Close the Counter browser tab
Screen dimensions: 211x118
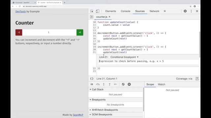pyautogui.click(x=60, y=3)
